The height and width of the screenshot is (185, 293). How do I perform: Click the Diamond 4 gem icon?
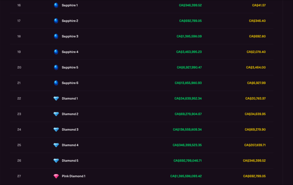tap(56, 145)
